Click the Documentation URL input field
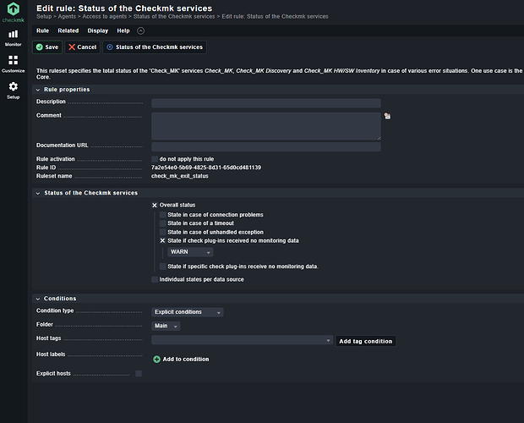524x423 pixels. [266, 147]
